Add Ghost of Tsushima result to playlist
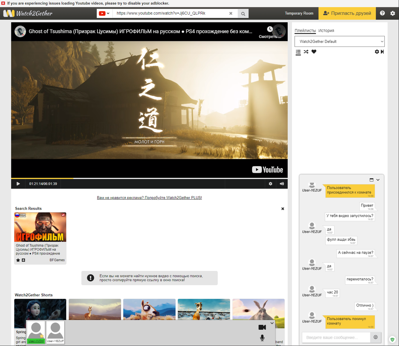This screenshot has height=346, width=399. (x=23, y=260)
